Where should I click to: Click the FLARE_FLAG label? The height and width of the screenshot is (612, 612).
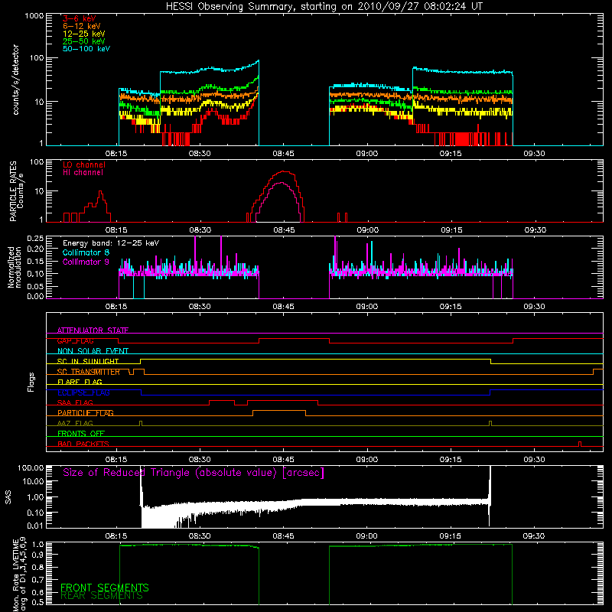(x=80, y=382)
